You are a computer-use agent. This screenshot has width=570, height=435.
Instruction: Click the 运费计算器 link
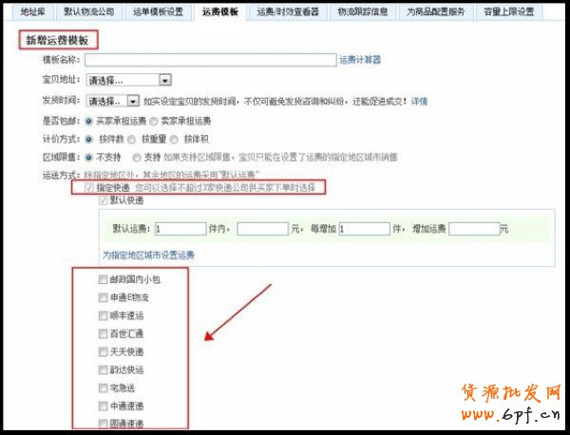click(360, 59)
